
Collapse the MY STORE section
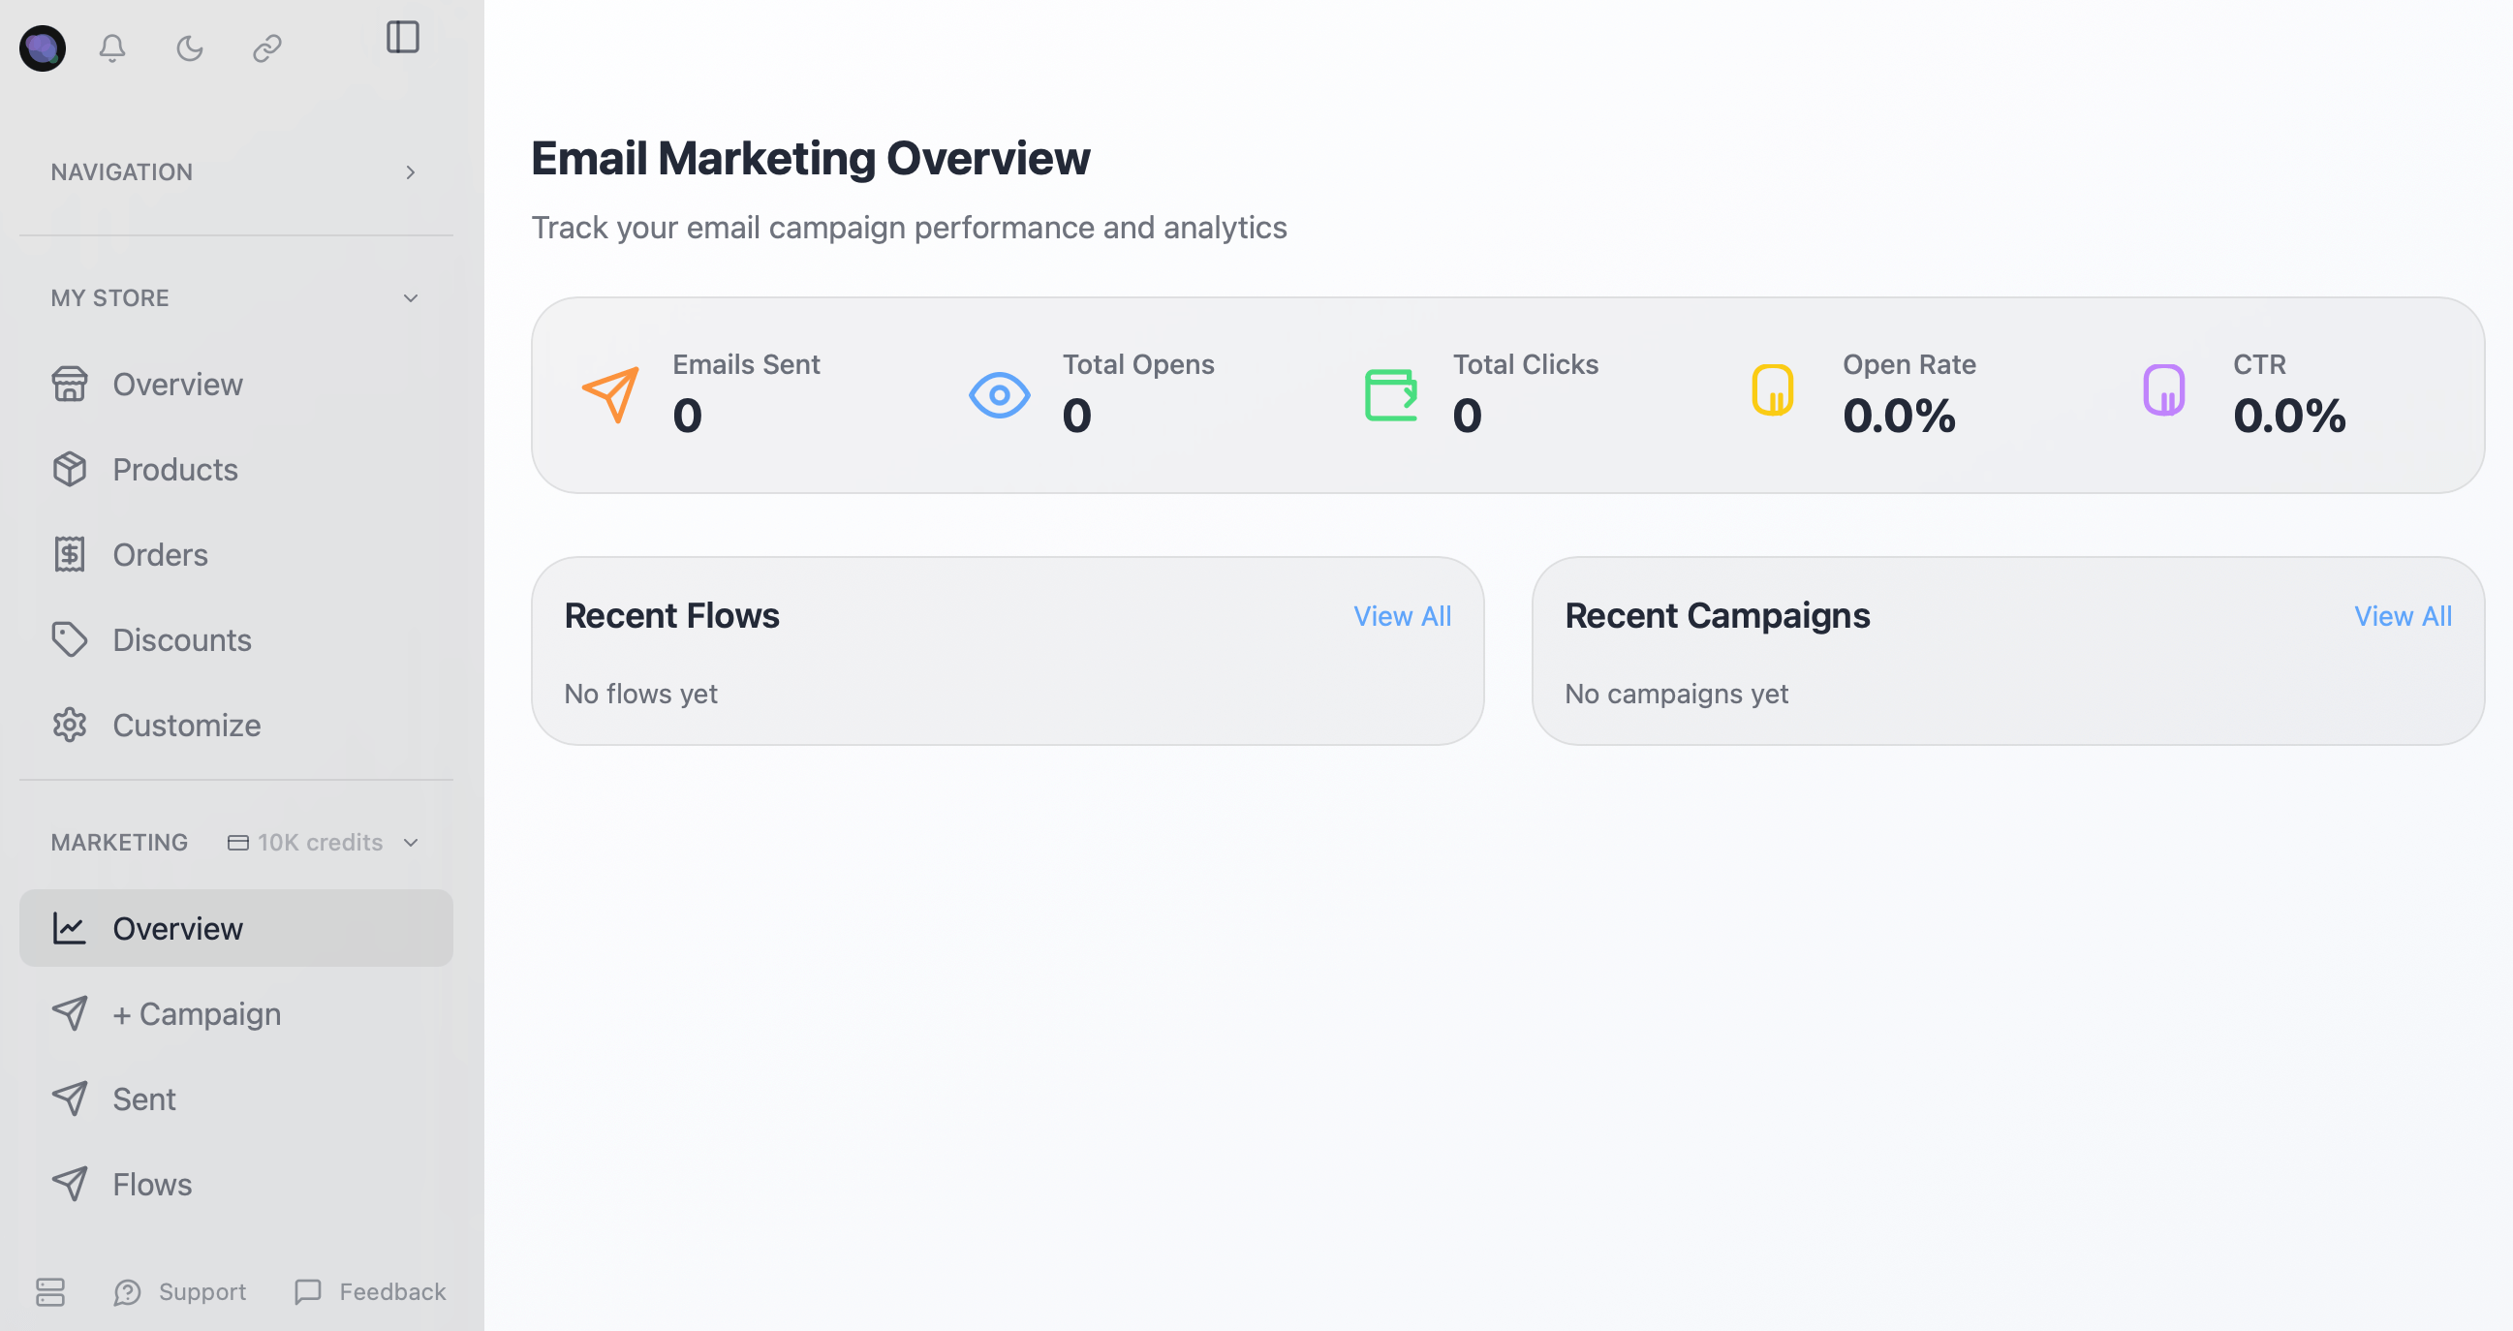(x=411, y=298)
